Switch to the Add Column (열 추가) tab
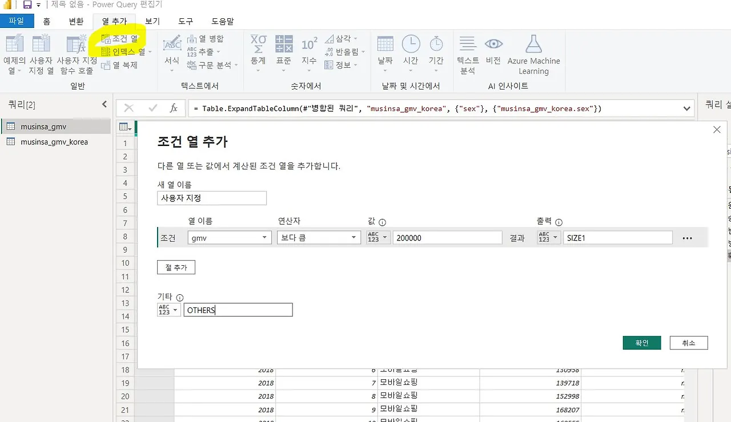731x422 pixels. 115,21
